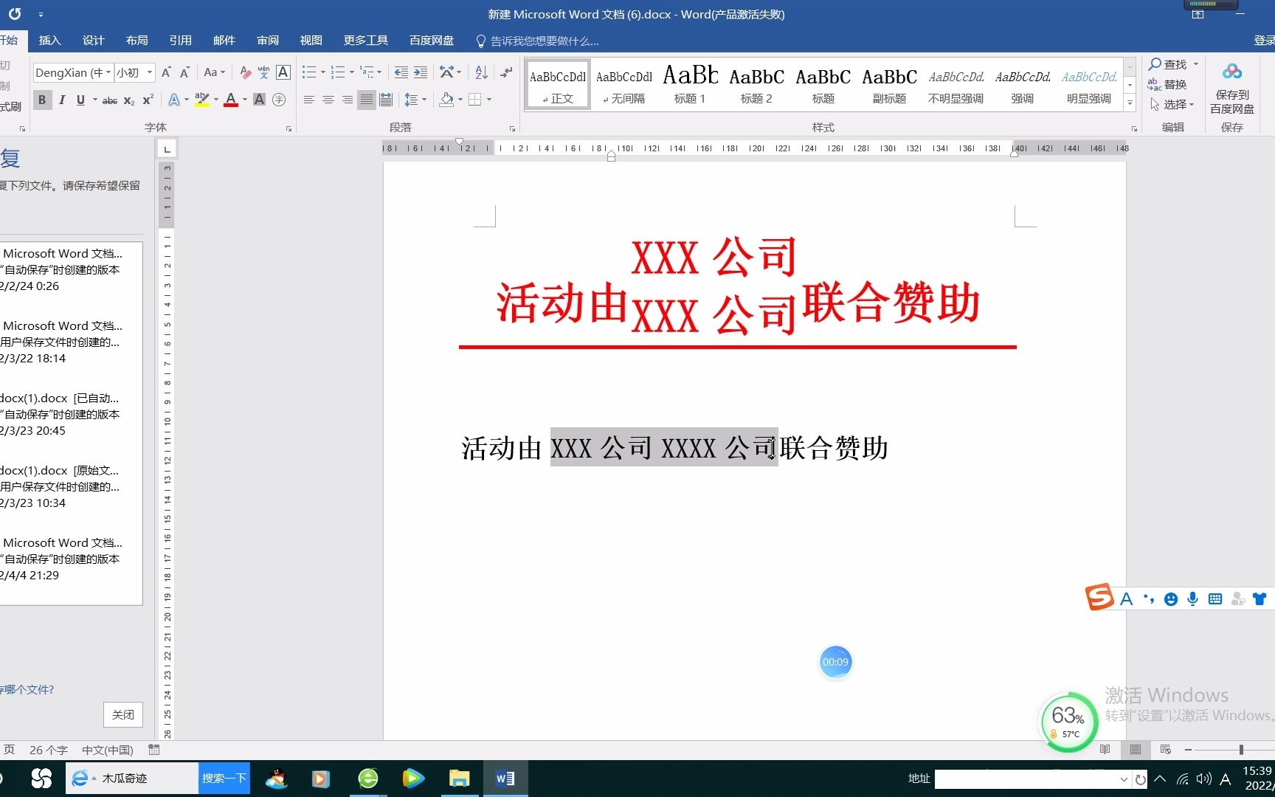Viewport: 1275px width, 797px height.
Task: Apply strikethrough to the selection
Action: (x=108, y=100)
